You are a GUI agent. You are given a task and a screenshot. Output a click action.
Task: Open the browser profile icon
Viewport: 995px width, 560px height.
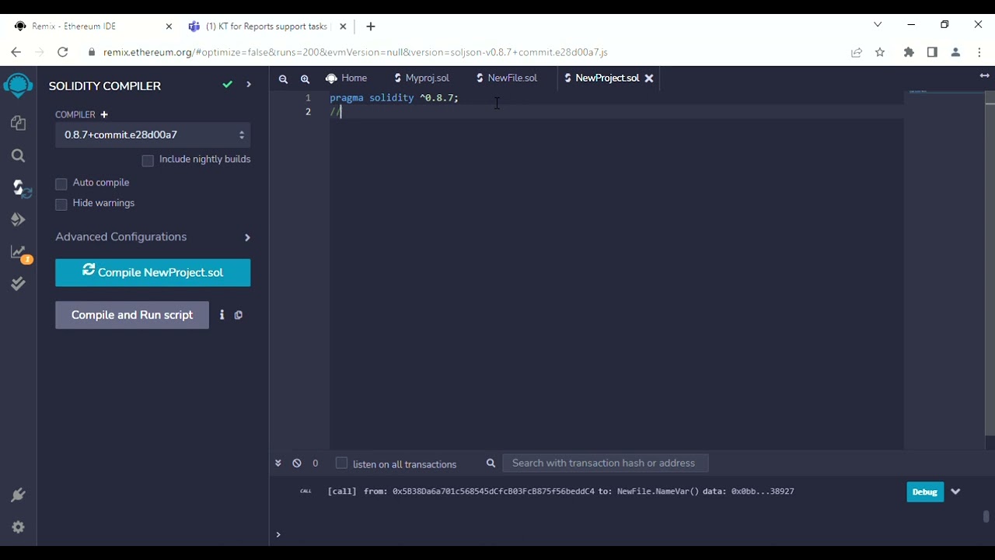(956, 52)
